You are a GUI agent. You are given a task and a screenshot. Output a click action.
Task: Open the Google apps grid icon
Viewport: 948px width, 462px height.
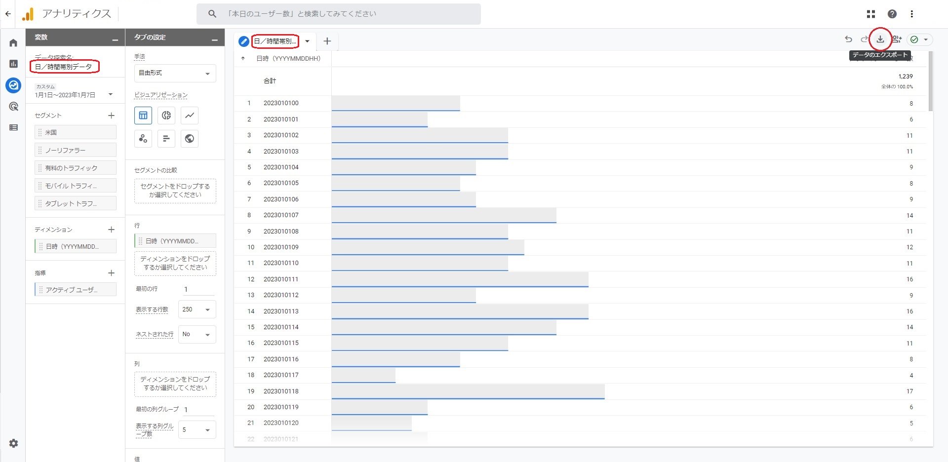(871, 14)
